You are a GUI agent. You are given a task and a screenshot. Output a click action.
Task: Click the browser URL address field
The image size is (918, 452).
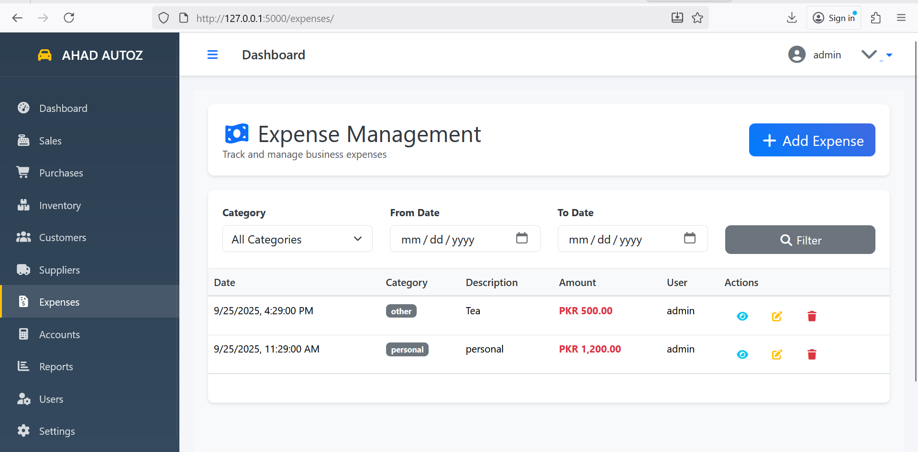pyautogui.click(x=421, y=18)
